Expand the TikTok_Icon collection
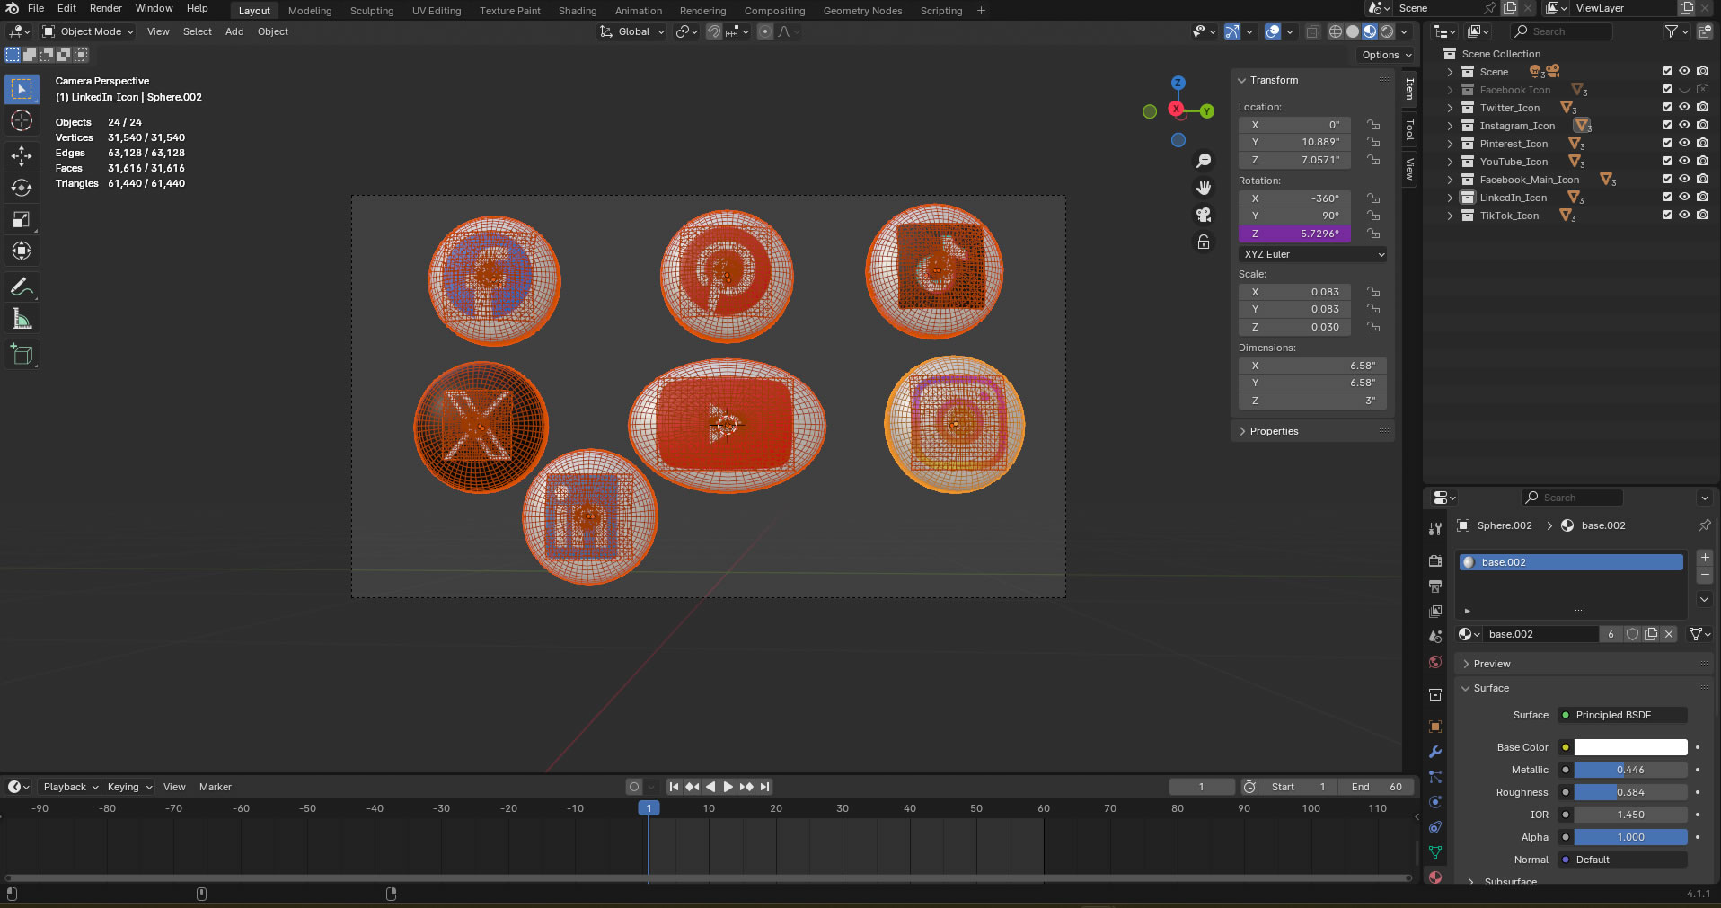This screenshot has width=1721, height=908. point(1450,216)
